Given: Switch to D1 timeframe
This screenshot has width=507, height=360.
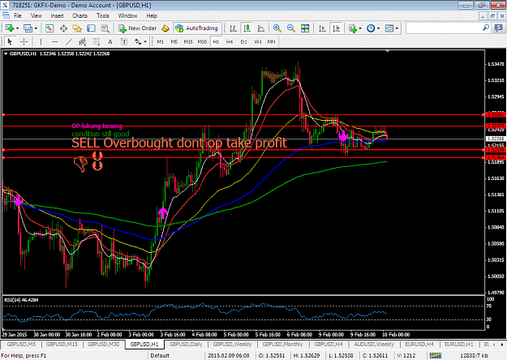Looking at the screenshot, I should coord(244,41).
